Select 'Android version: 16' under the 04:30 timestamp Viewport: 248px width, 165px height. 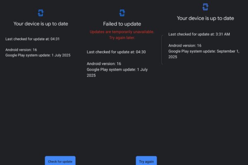[x=104, y=64]
